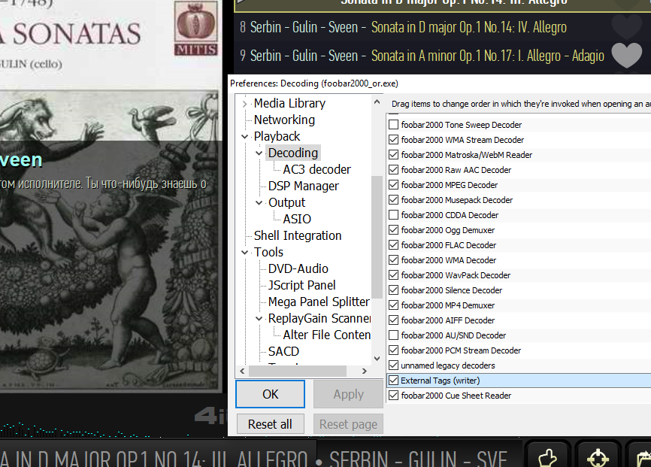This screenshot has height=467, width=651.
Task: Expand the Media Library tree node
Action: pyautogui.click(x=245, y=104)
